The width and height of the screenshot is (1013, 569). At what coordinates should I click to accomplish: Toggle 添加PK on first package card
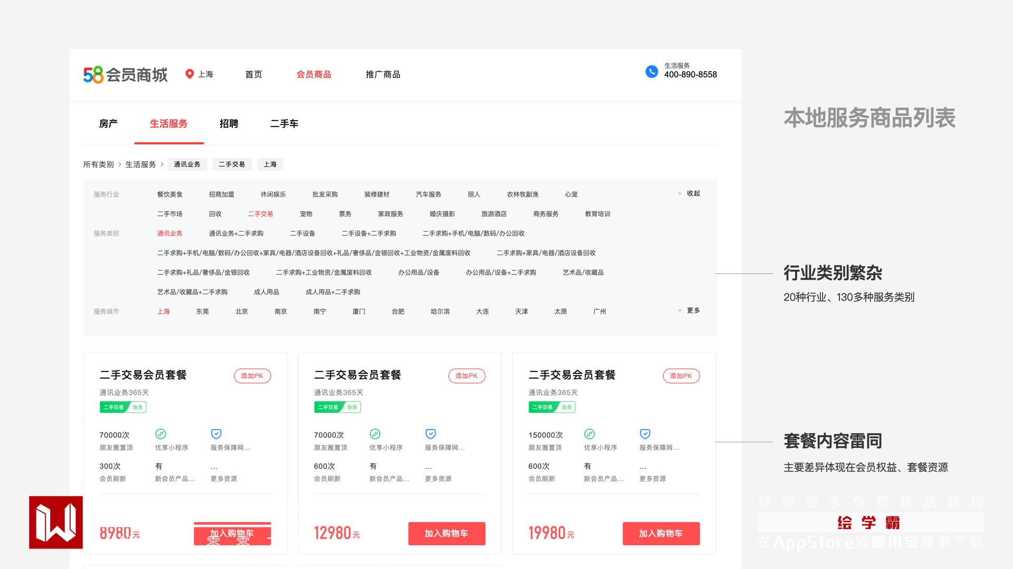pos(252,376)
